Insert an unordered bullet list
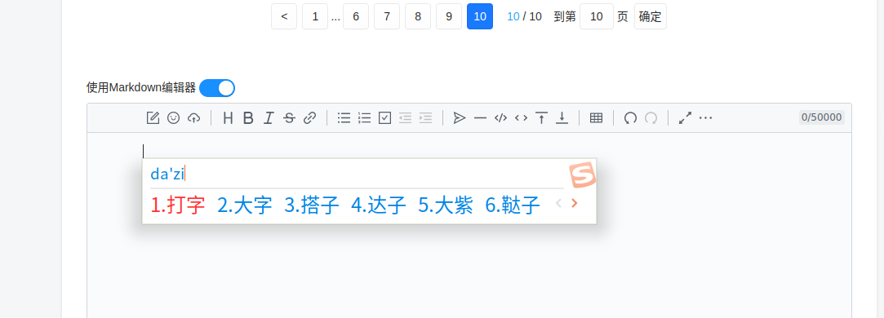The width and height of the screenshot is (884, 318). click(344, 118)
